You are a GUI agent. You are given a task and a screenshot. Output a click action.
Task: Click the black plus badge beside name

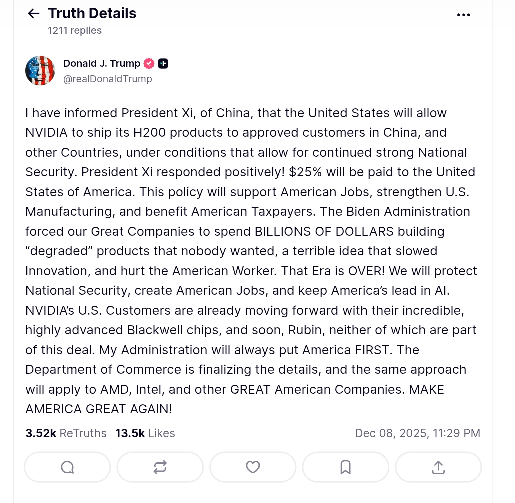point(163,64)
